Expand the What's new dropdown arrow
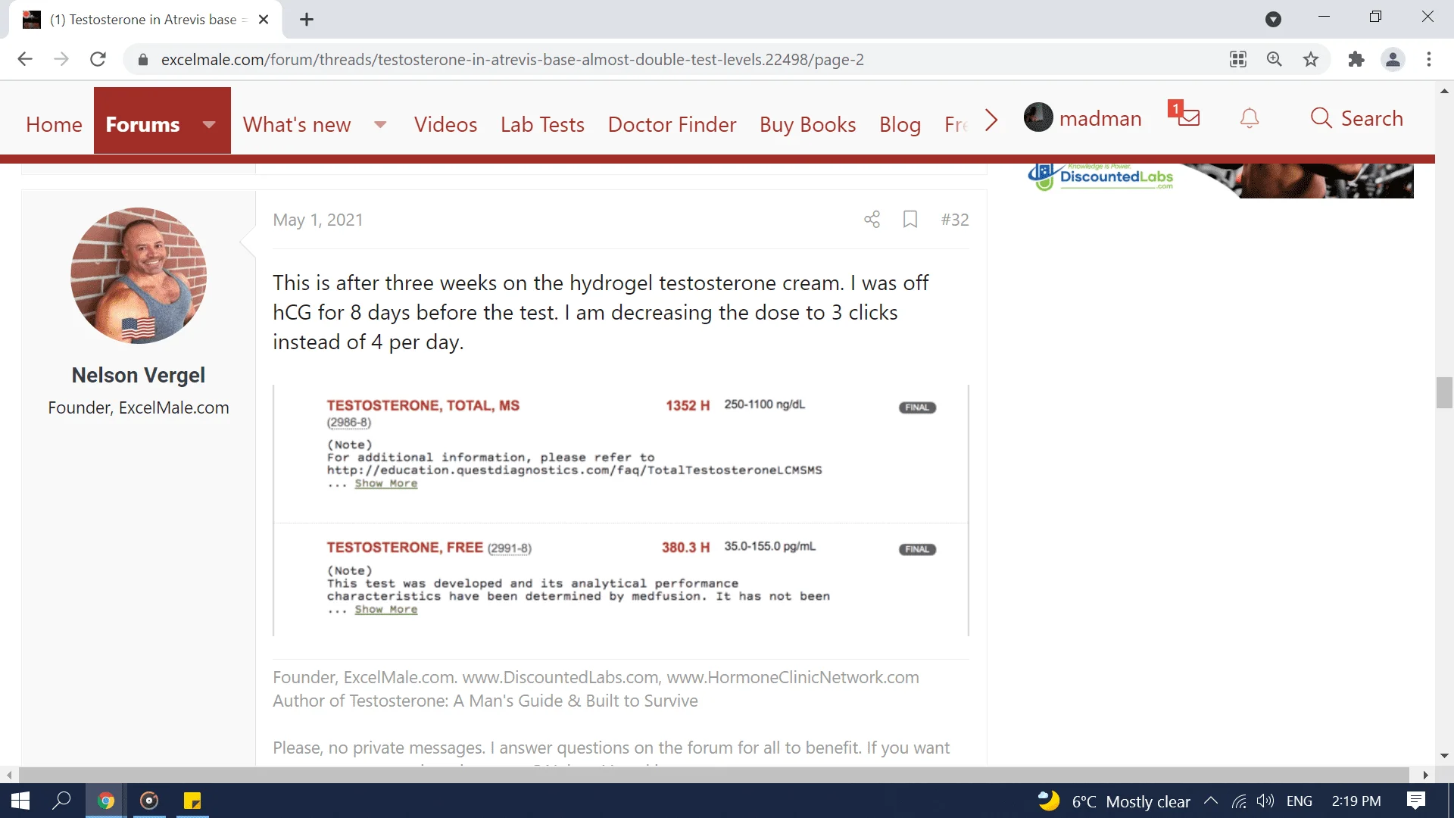Image resolution: width=1454 pixels, height=818 pixels. (380, 124)
